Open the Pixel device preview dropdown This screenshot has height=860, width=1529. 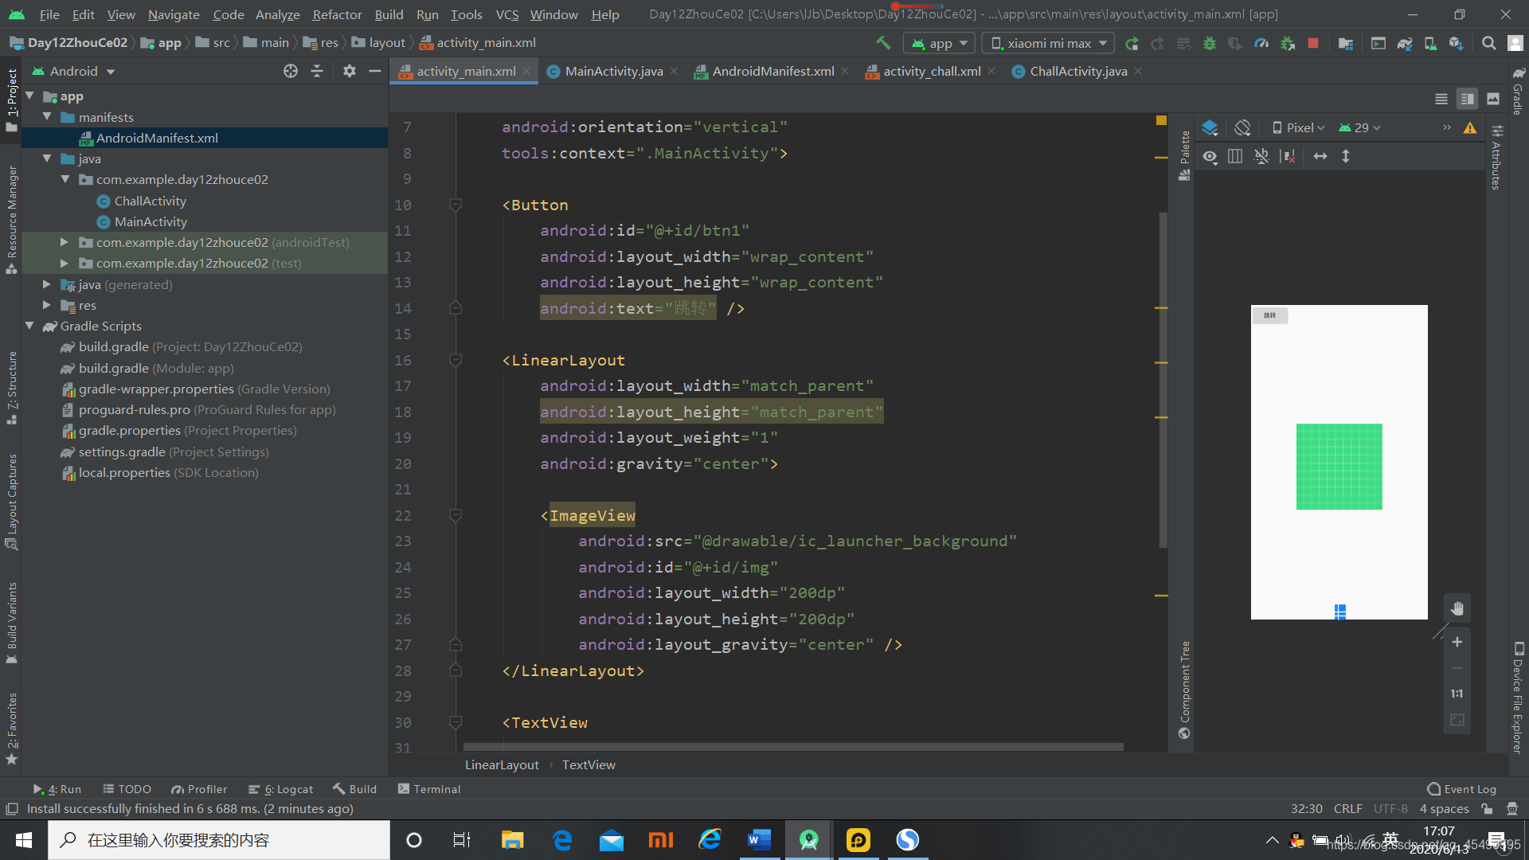click(1299, 127)
